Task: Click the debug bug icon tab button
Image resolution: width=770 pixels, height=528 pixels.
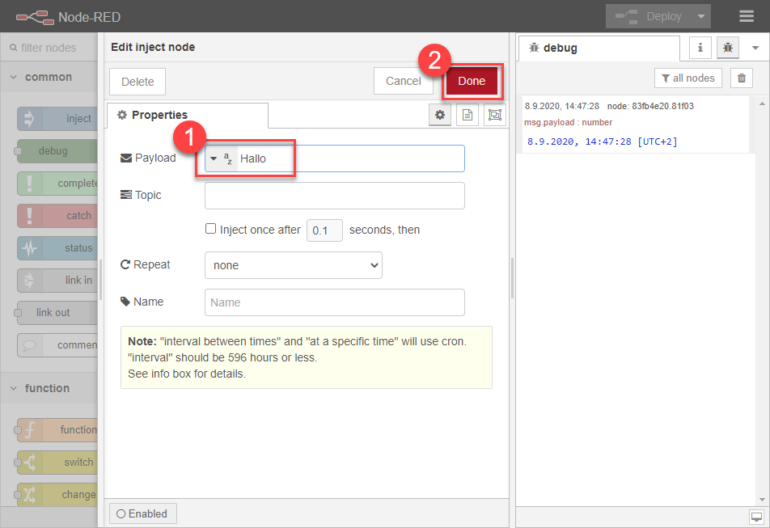Action: 728,49
